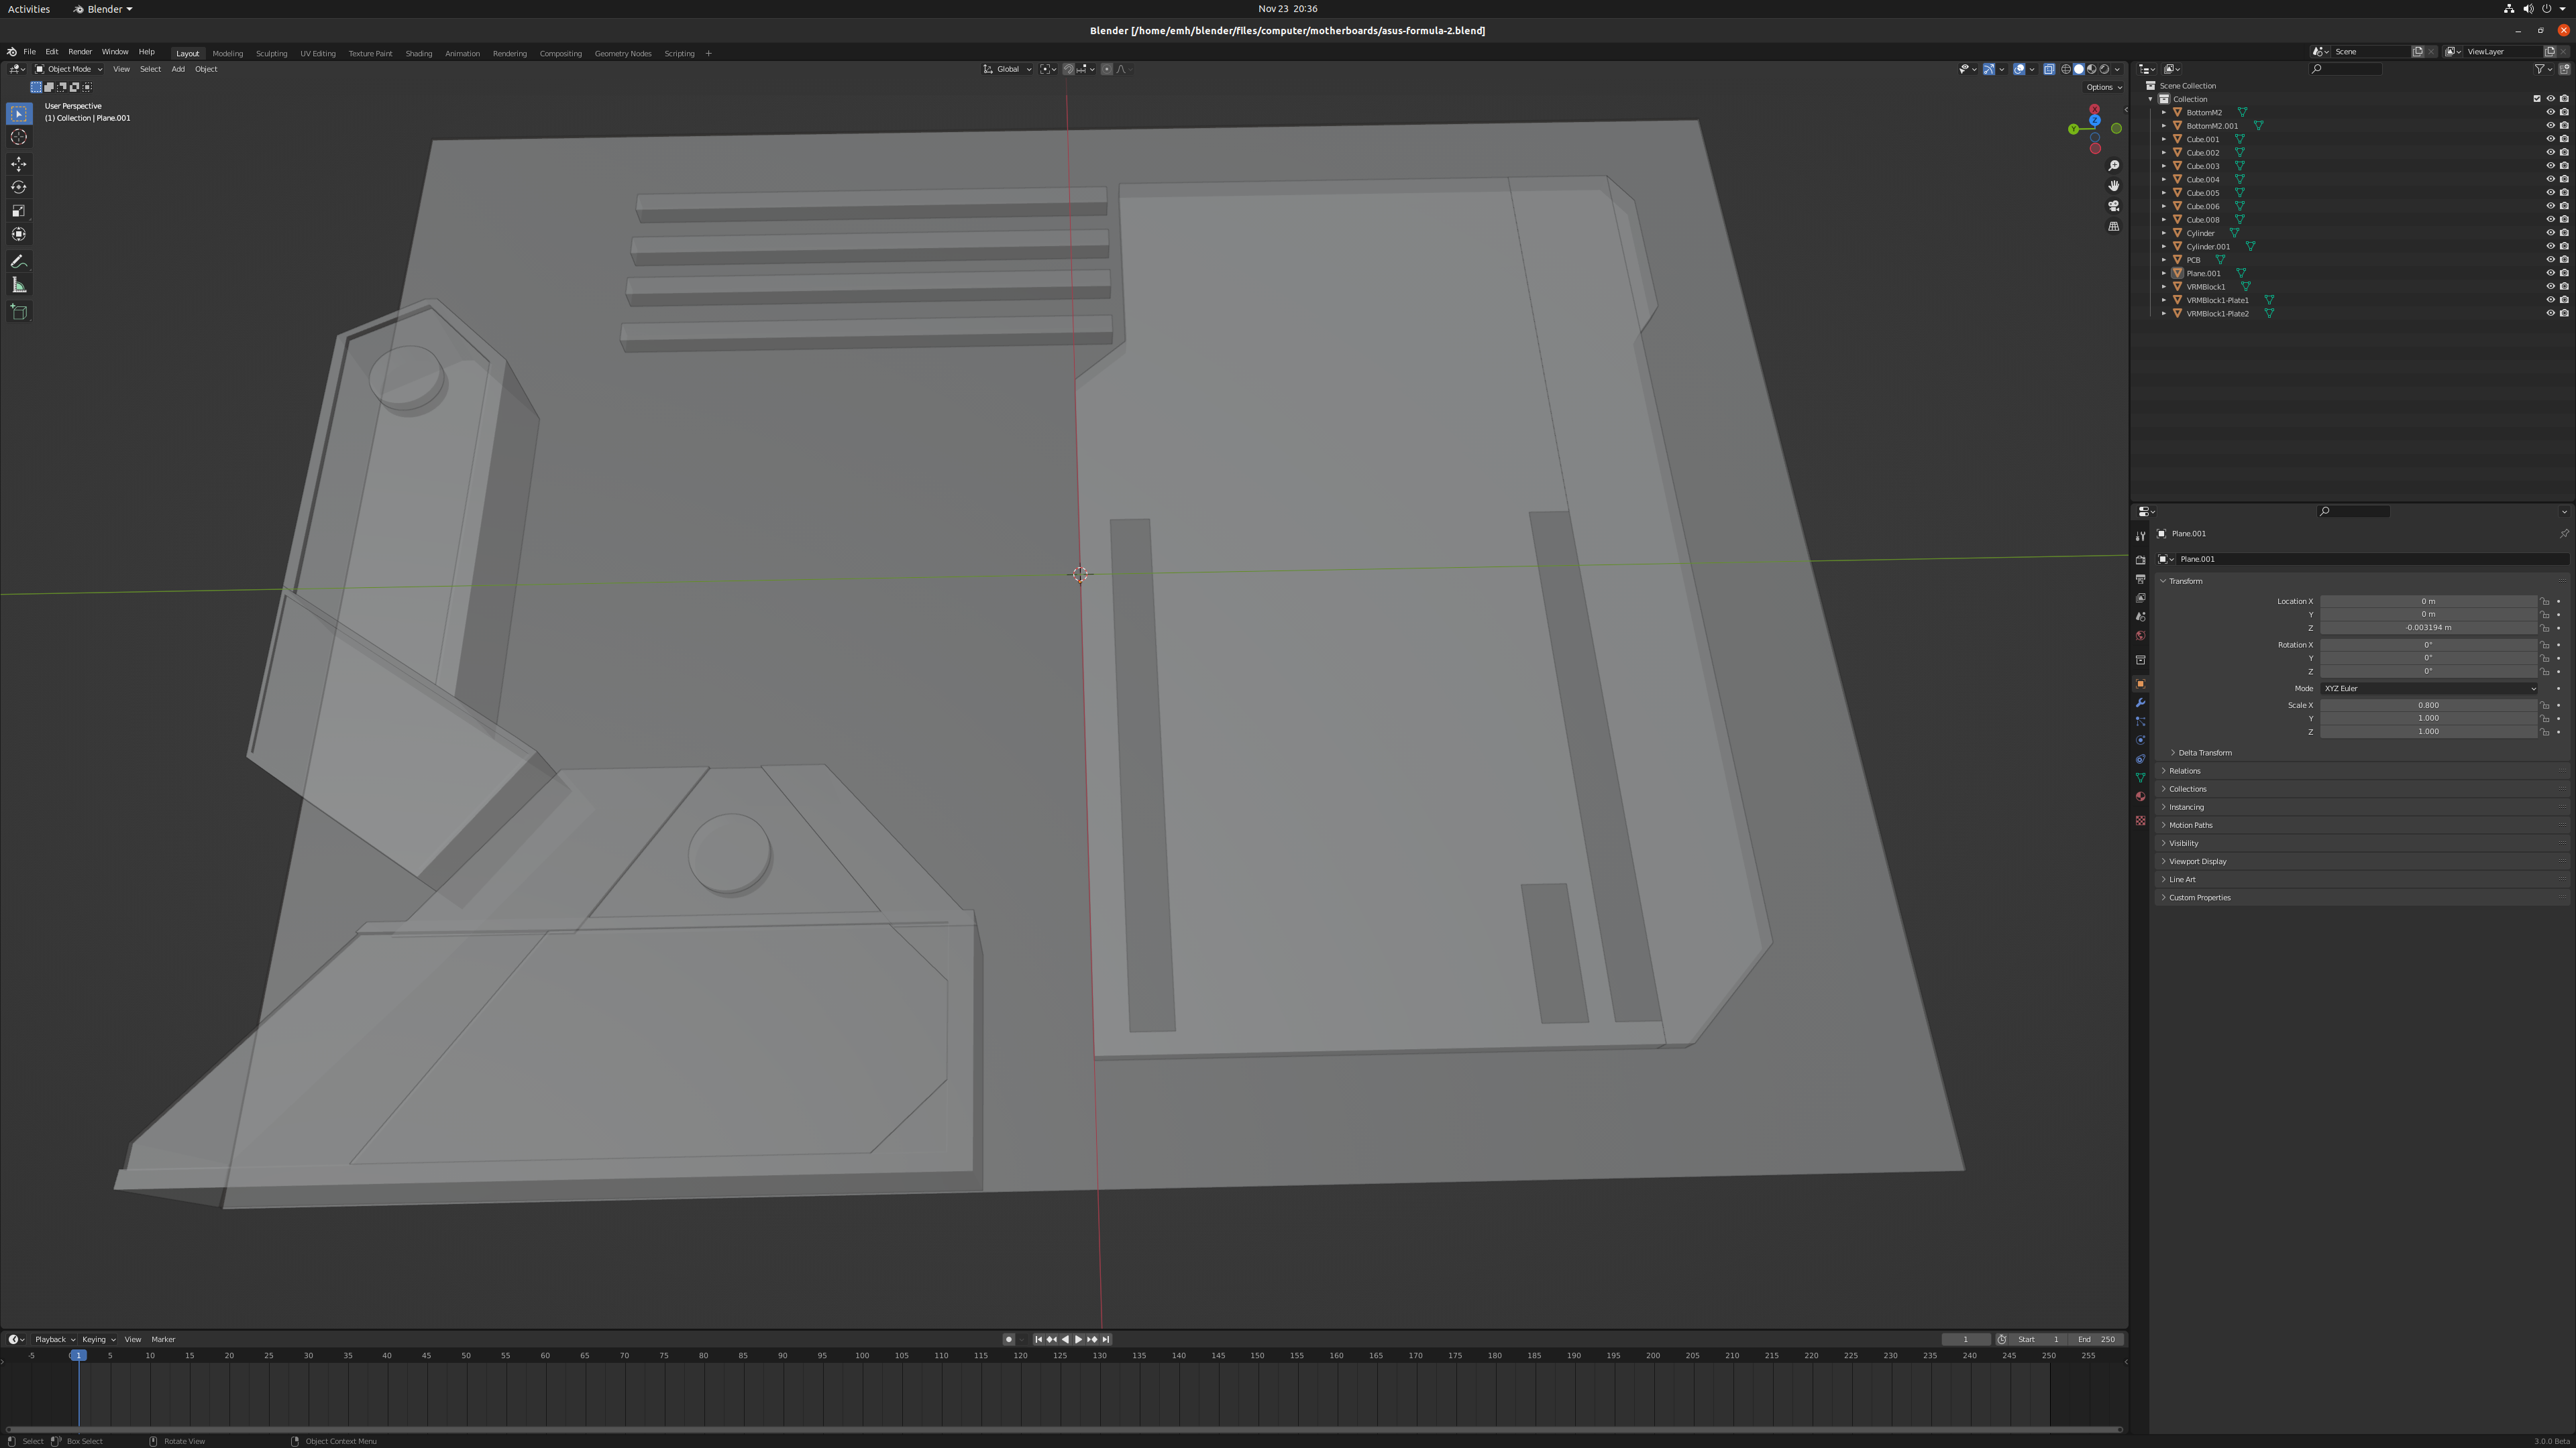Open the XYZ Euler rotation mode dropdown
The image size is (2576, 1448).
click(2428, 688)
